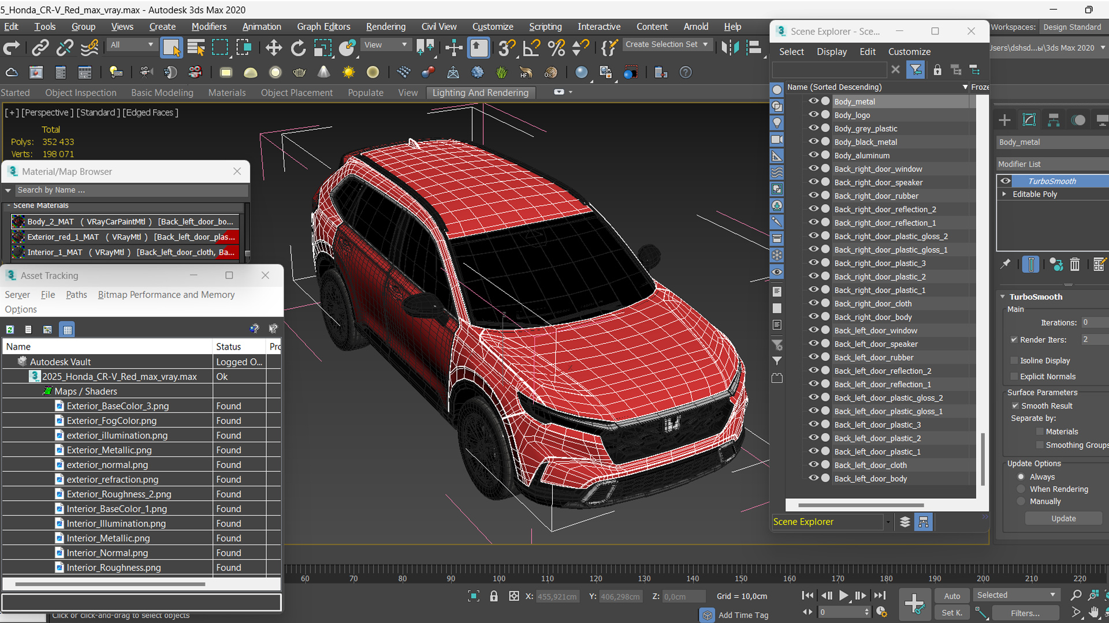Toggle Smooth Result checkbox
This screenshot has width=1109, height=623.
tap(1015, 406)
